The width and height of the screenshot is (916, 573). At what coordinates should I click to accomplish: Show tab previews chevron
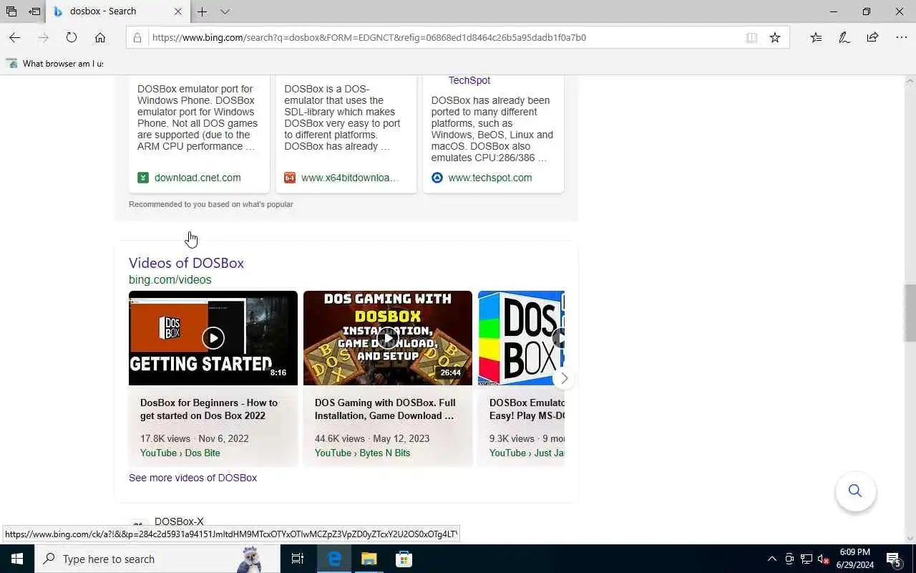(225, 11)
